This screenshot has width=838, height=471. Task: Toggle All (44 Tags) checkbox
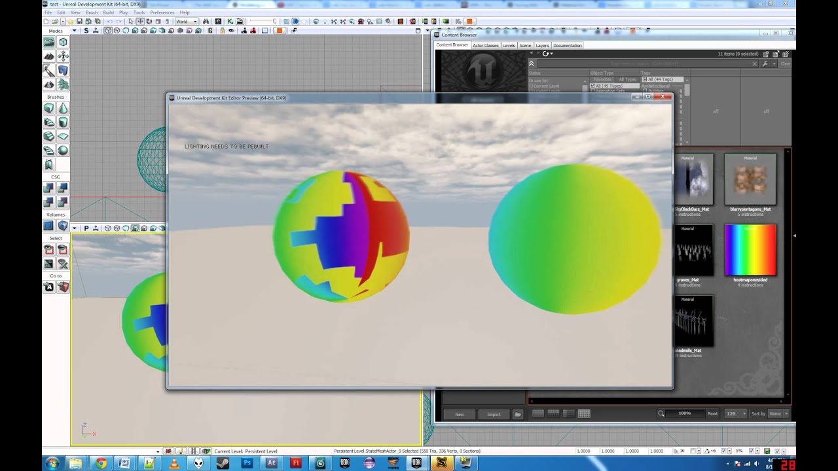[645, 79]
